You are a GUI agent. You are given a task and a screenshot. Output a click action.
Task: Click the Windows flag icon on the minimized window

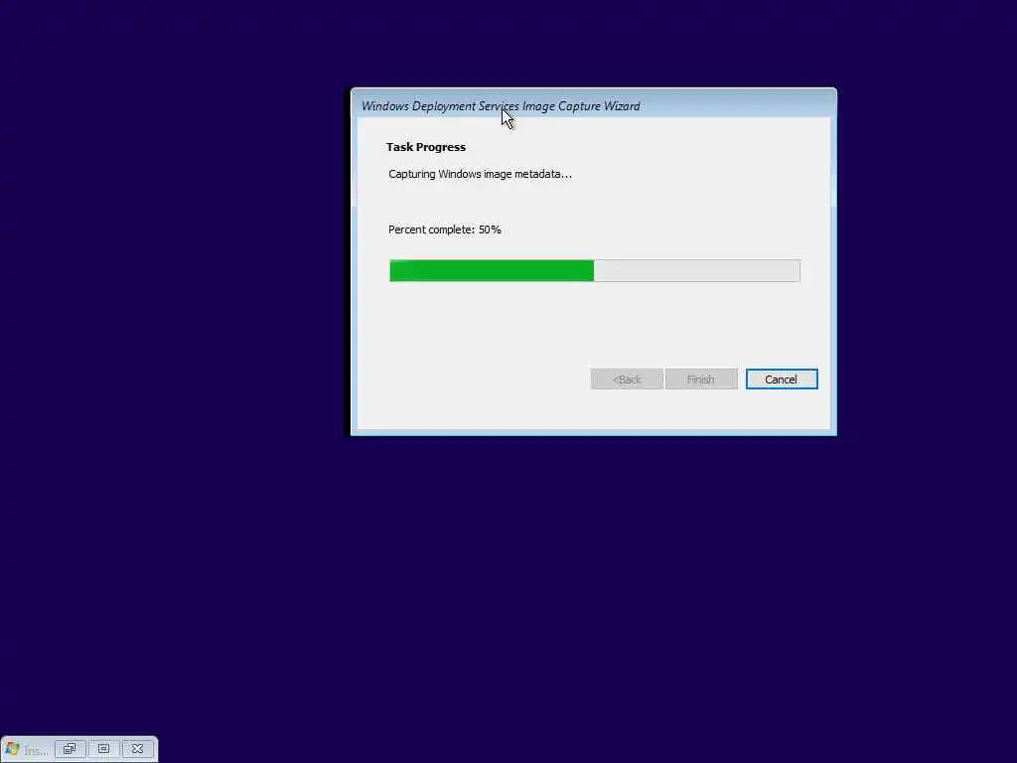coord(12,749)
